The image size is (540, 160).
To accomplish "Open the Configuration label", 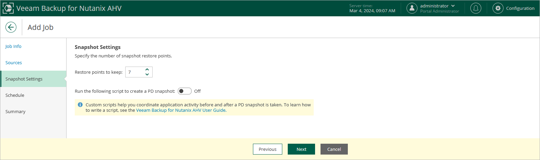I will [520, 8].
